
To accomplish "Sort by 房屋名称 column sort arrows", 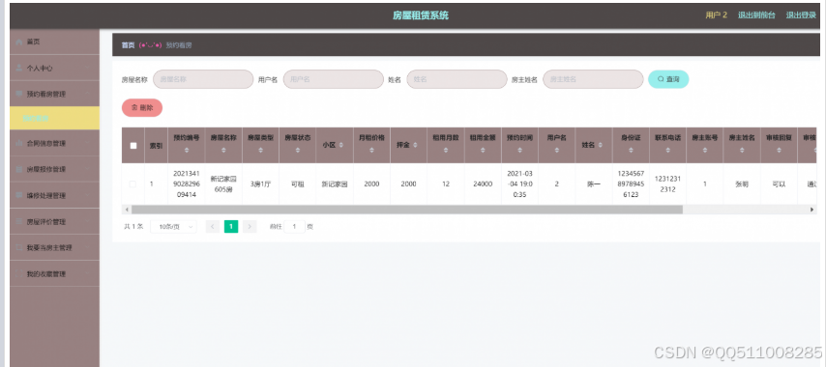I will point(223,151).
